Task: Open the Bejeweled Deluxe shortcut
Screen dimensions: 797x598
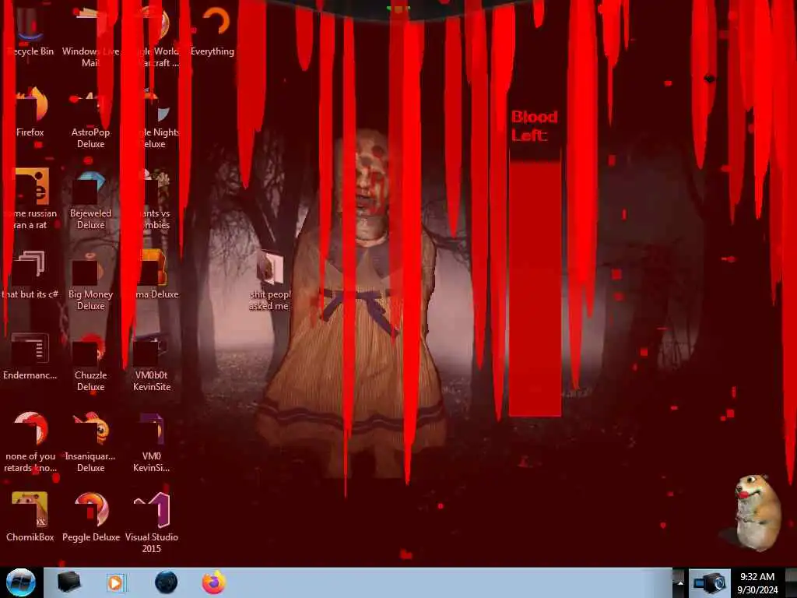Action: click(90, 199)
